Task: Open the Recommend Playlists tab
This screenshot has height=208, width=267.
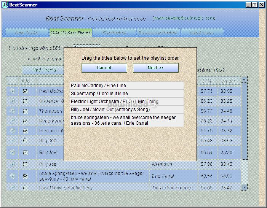Action: point(158,33)
